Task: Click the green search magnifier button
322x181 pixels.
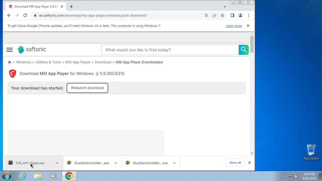Action: tap(244, 50)
